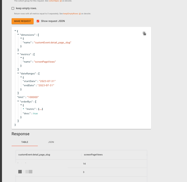Collapse the "metrics" array
The height and width of the screenshot is (182, 187).
click(x=18, y=54)
